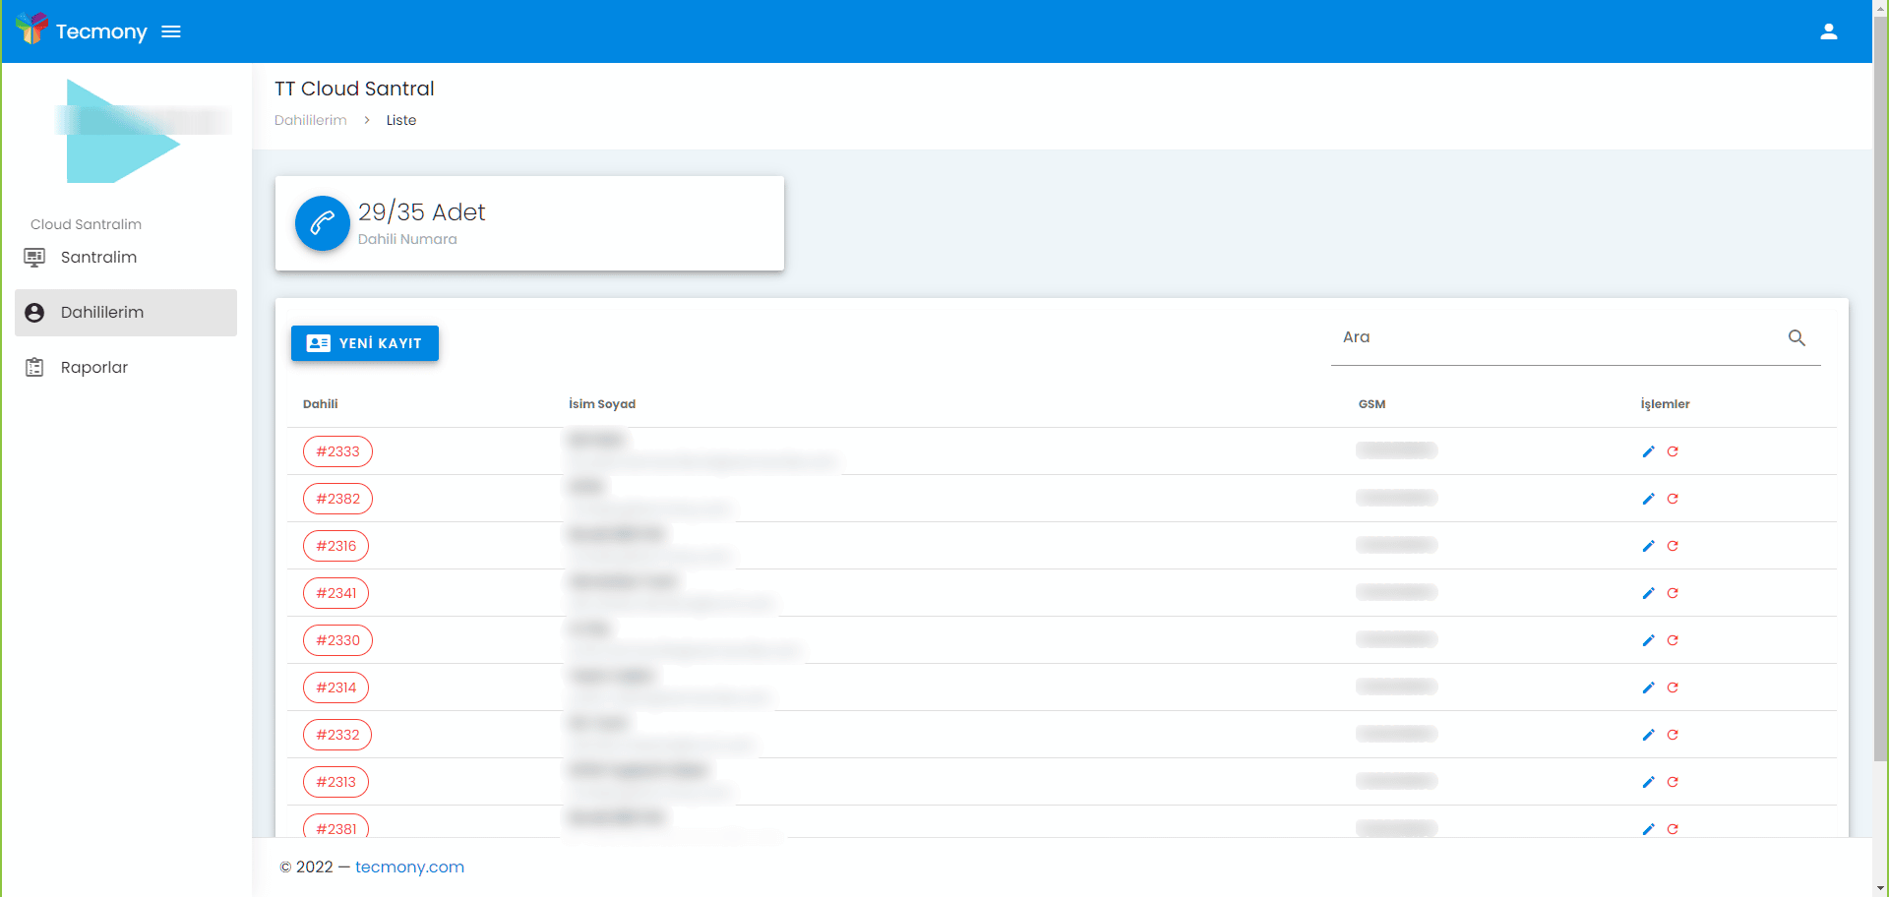Click the YENİ KAYIT button

364,343
